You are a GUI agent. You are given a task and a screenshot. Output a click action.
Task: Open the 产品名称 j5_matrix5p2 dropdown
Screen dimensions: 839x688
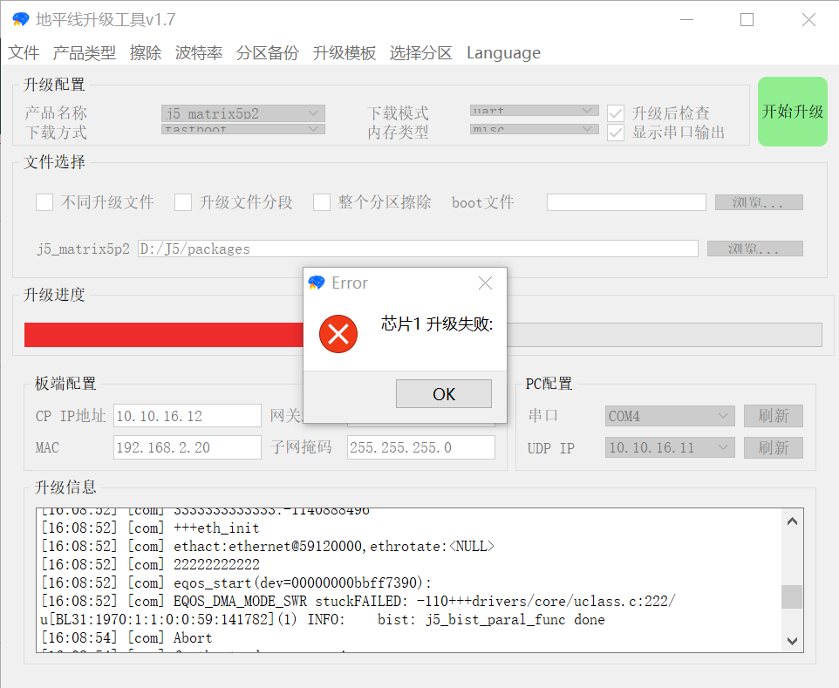click(243, 113)
